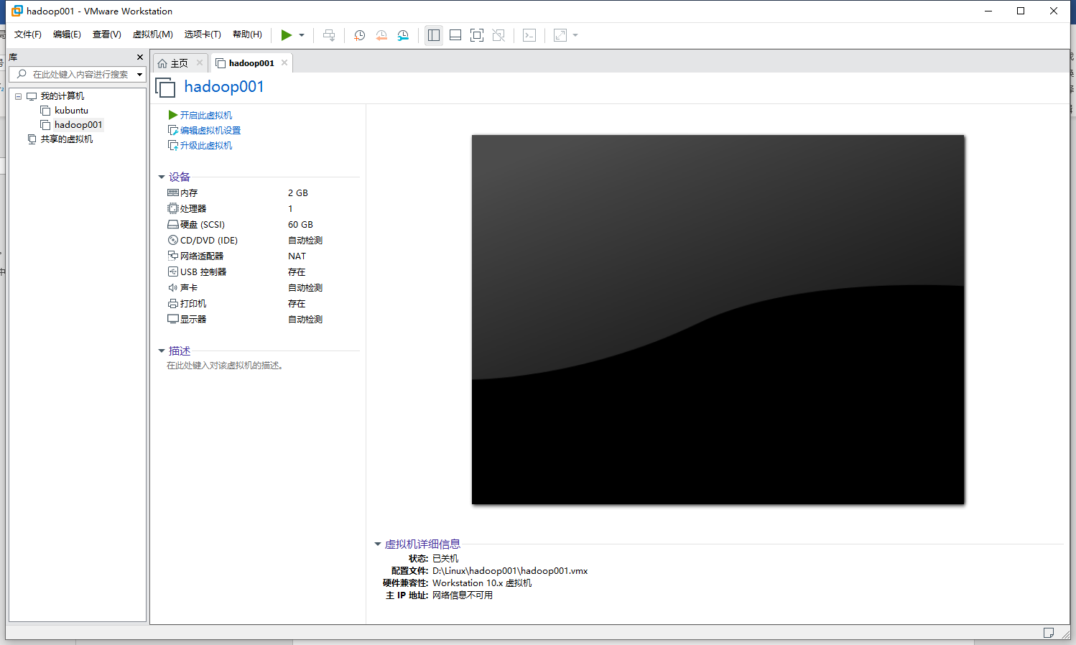Collapse the 设备 section

click(x=162, y=177)
